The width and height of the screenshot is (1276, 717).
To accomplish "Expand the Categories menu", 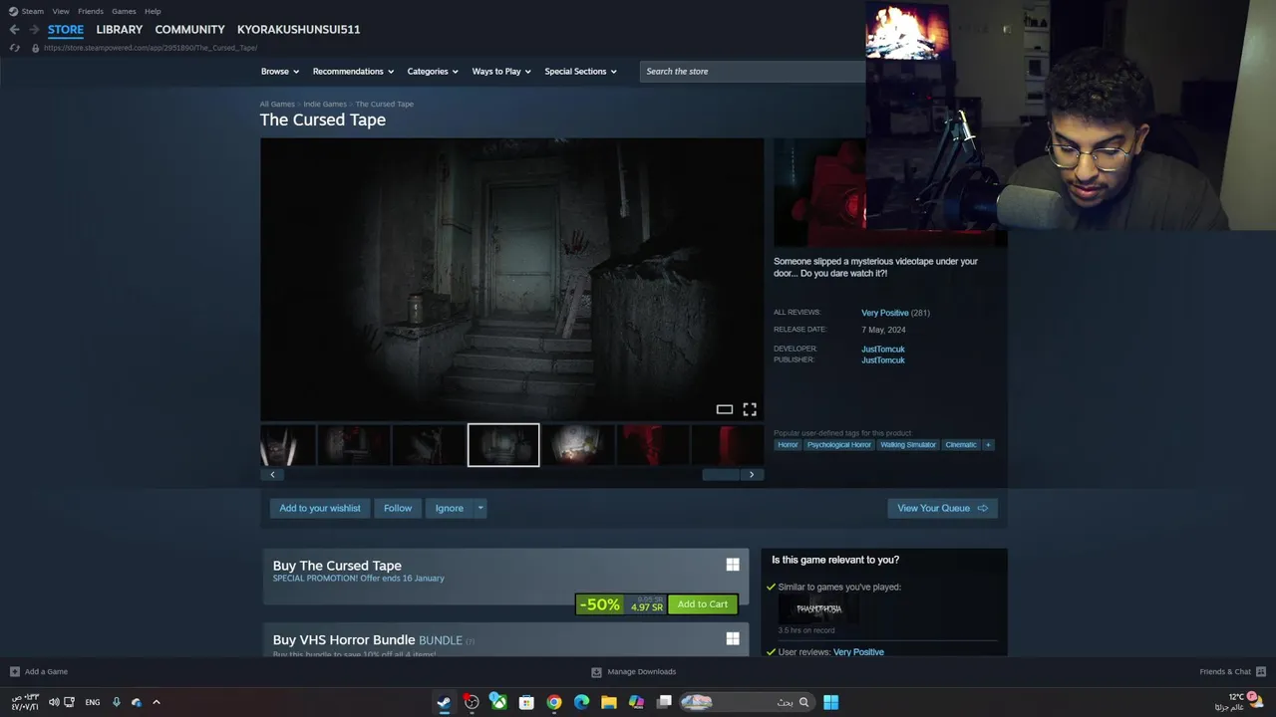I will click(x=433, y=72).
